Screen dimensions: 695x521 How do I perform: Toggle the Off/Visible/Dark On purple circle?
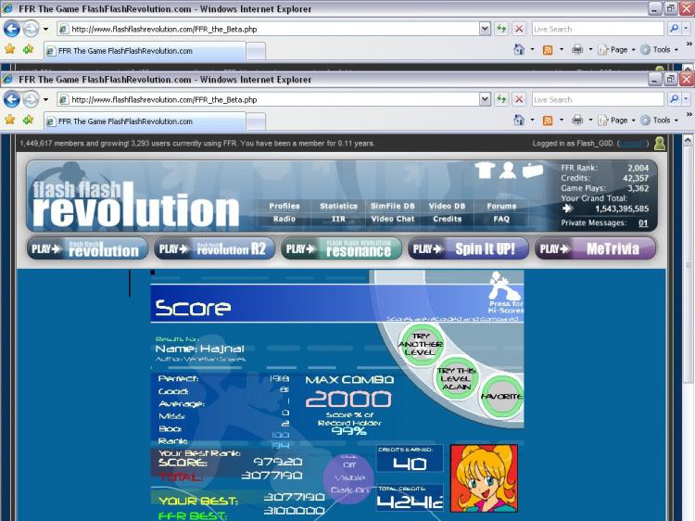[x=349, y=477]
